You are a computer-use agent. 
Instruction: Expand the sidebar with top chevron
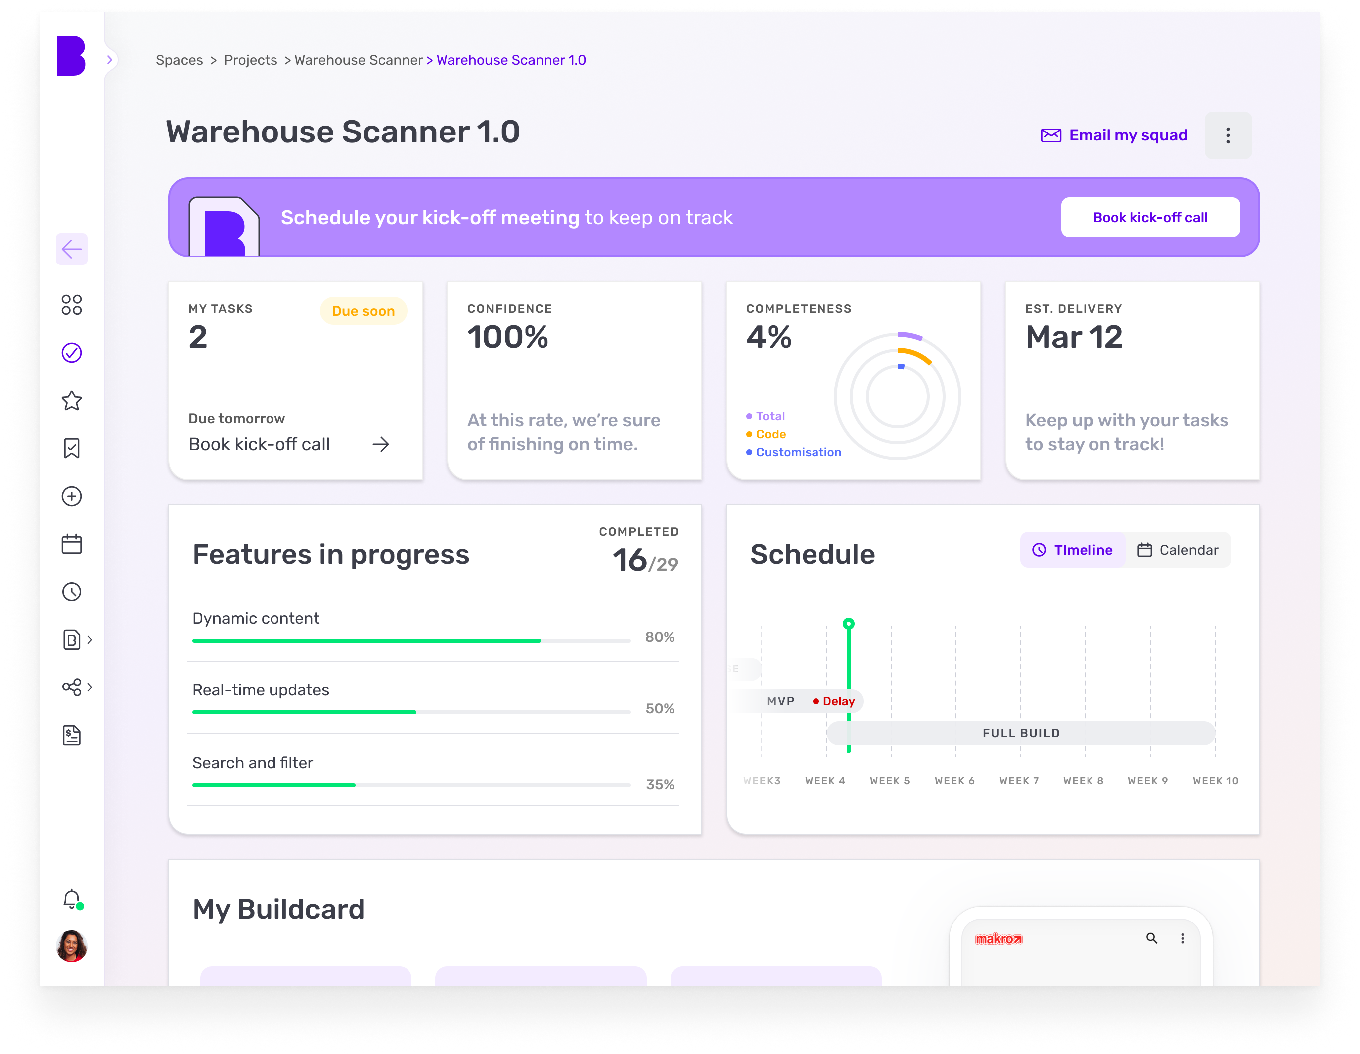(x=110, y=60)
